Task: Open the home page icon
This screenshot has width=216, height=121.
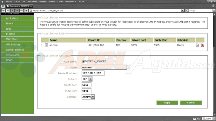Action: click(x=26, y=10)
